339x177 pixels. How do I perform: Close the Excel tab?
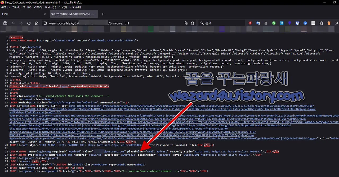click(x=45, y=14)
